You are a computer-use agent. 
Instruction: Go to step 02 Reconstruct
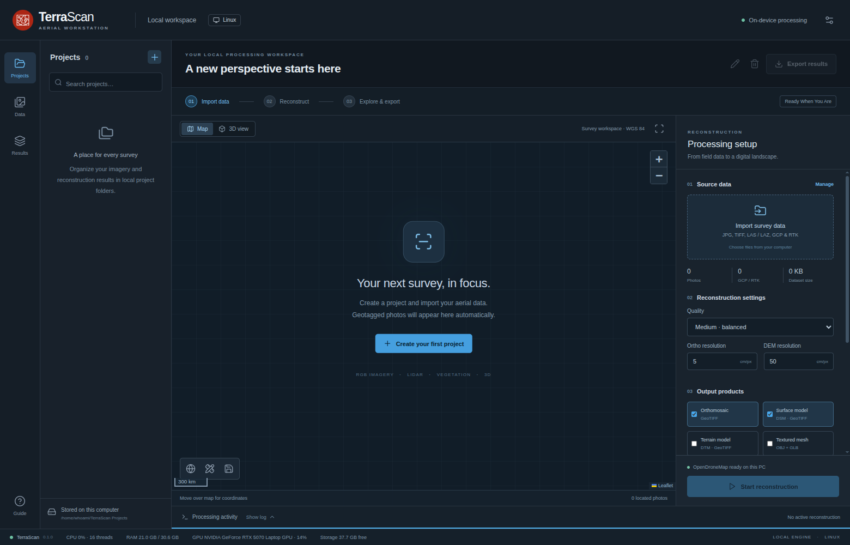(x=287, y=101)
